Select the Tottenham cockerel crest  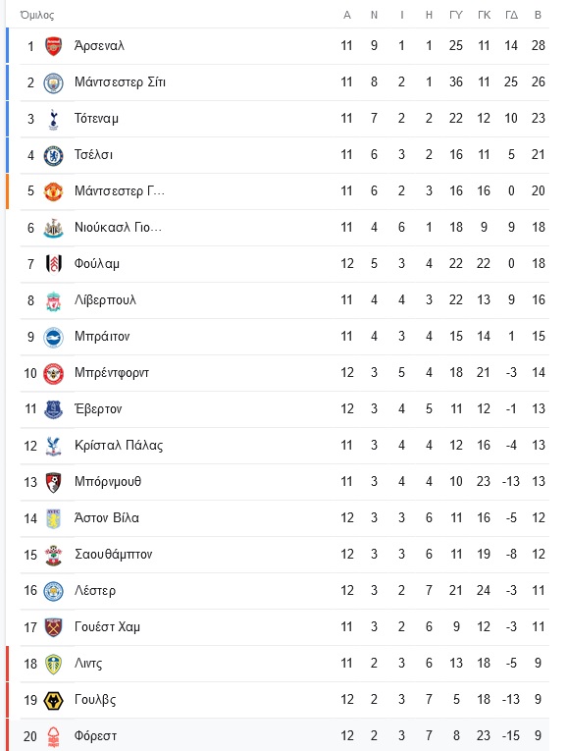pos(53,119)
